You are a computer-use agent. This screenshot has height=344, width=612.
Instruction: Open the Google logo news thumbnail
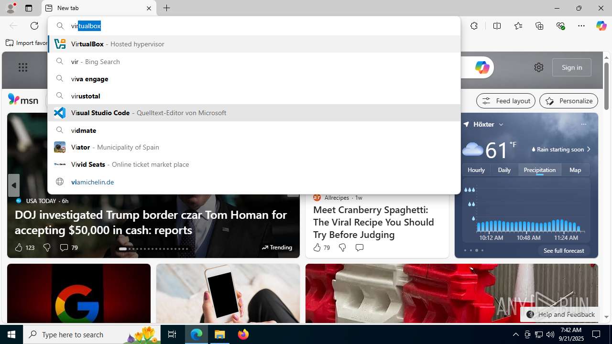click(x=79, y=293)
